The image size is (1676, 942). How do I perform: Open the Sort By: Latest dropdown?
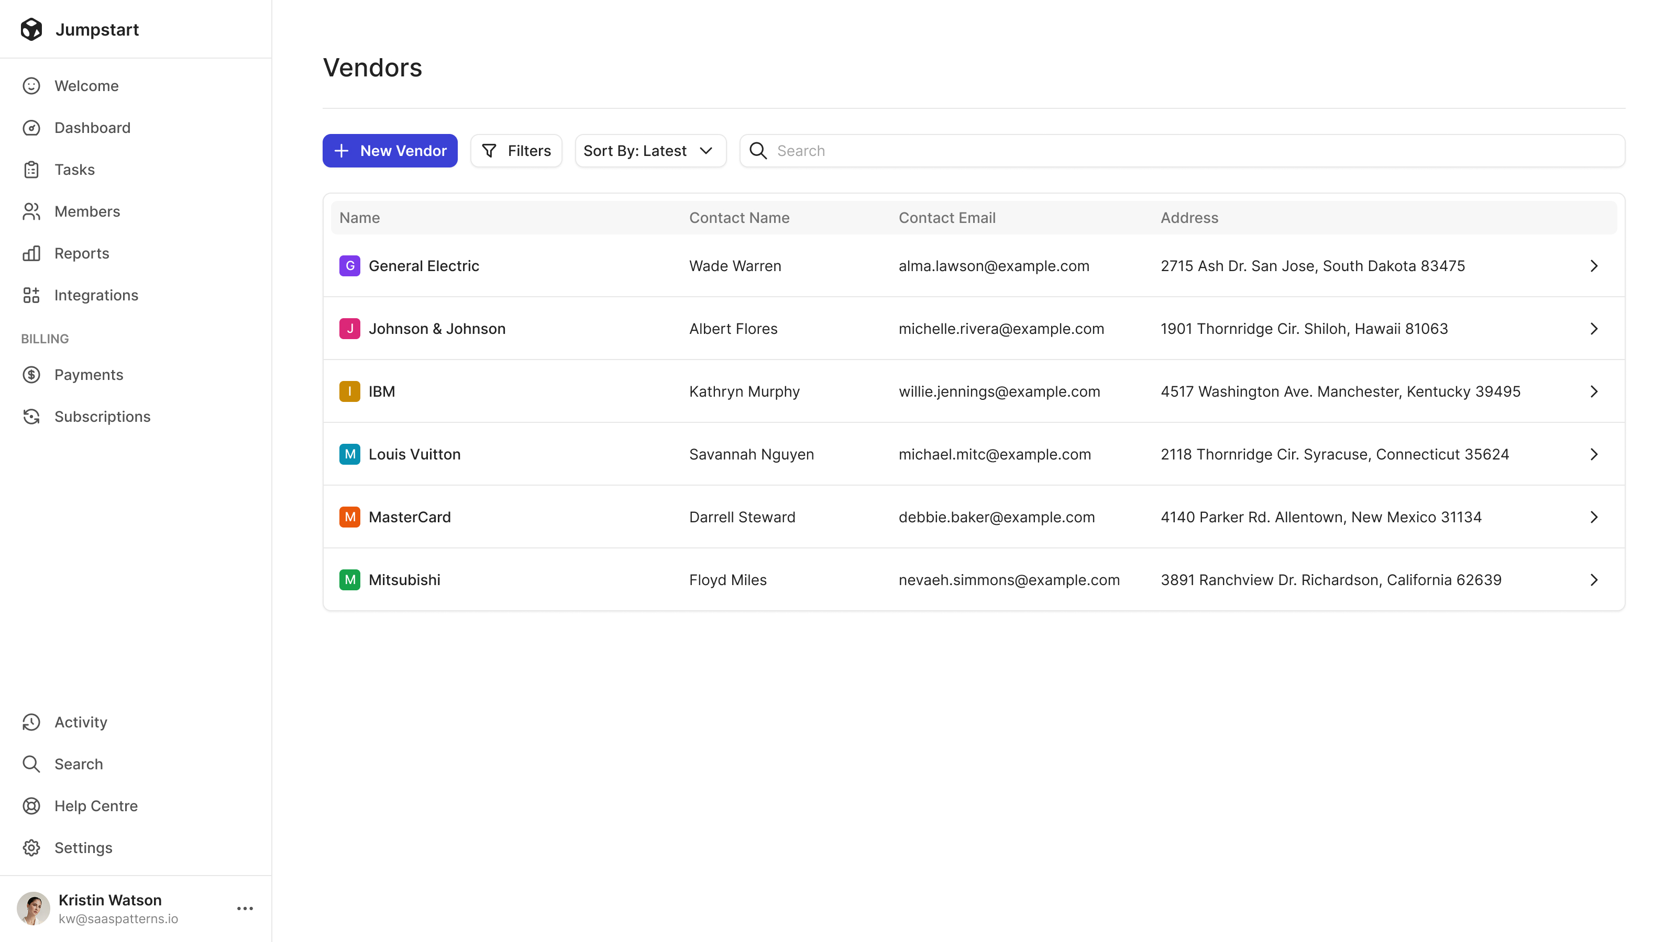[650, 151]
